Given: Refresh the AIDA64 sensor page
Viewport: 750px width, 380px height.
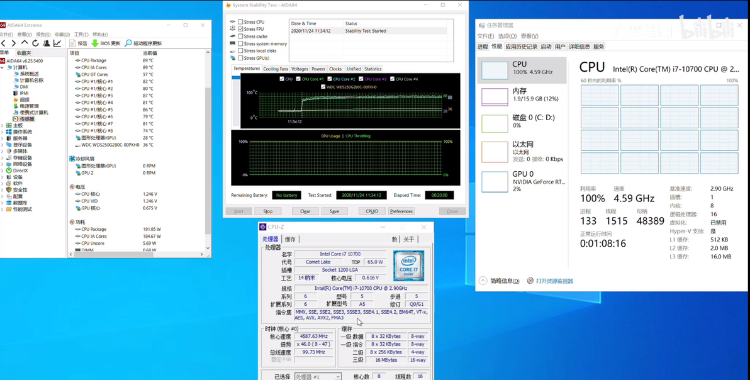Looking at the screenshot, I should (35, 43).
